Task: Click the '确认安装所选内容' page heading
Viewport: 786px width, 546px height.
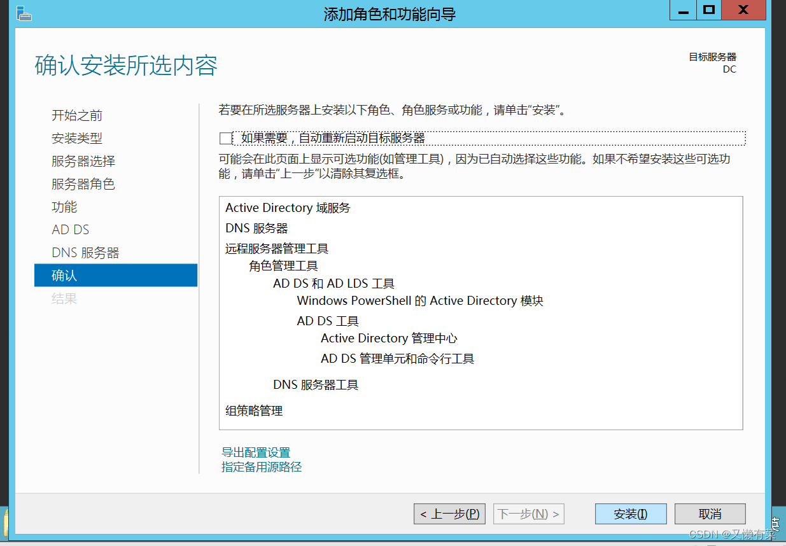Action: (x=126, y=66)
